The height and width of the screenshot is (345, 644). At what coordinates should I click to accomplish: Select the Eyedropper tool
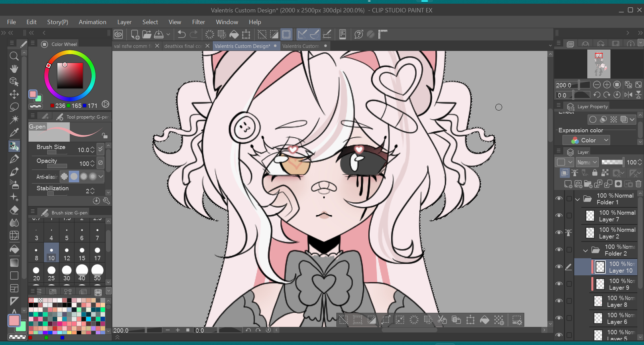click(14, 133)
